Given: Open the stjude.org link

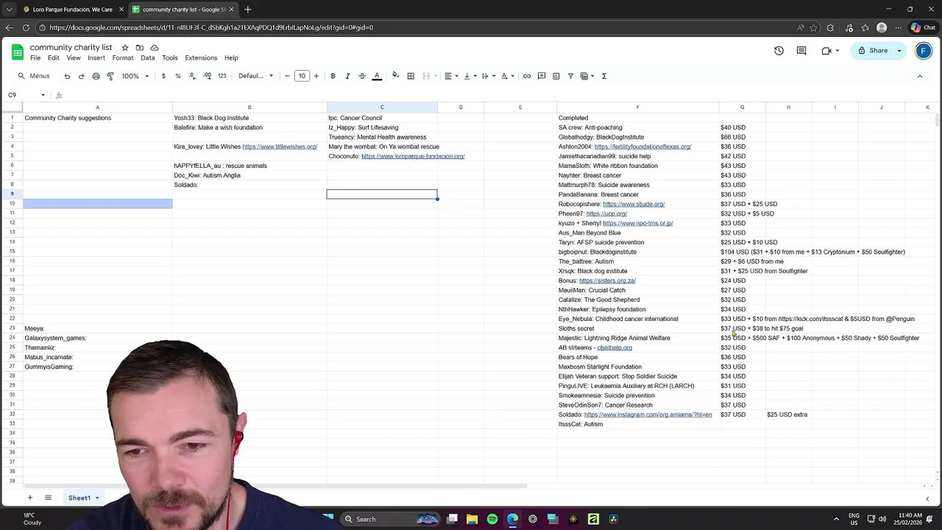Looking at the screenshot, I should click(634, 204).
